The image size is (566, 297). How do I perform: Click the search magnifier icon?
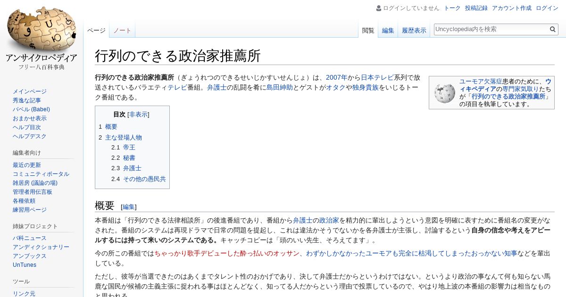(552, 29)
